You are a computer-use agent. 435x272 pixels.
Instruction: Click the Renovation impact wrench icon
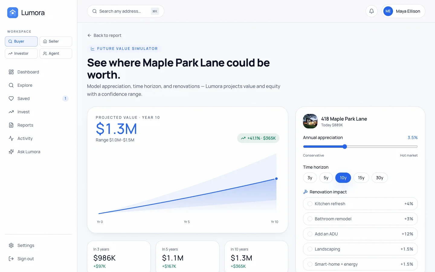click(x=305, y=192)
